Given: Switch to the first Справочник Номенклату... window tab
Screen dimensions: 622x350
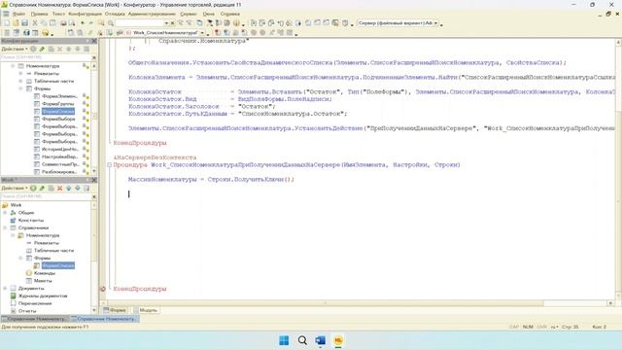Looking at the screenshot, I should (35, 319).
